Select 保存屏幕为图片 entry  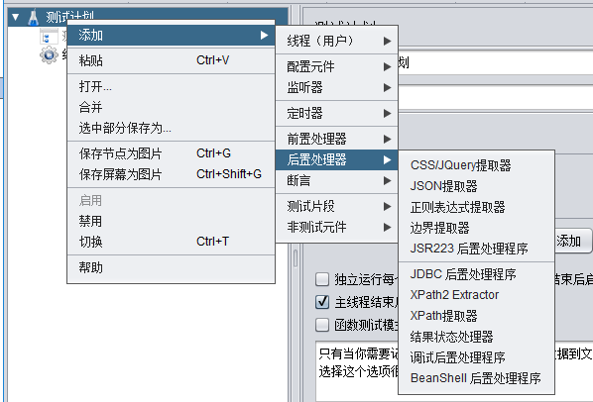(171, 174)
